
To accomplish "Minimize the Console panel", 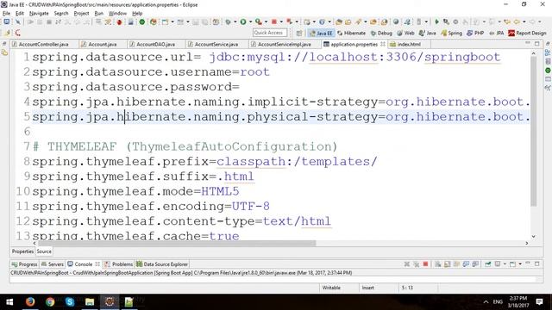I will click(528, 263).
